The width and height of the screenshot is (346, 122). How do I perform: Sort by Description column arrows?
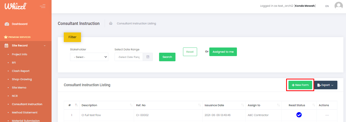point(131,105)
